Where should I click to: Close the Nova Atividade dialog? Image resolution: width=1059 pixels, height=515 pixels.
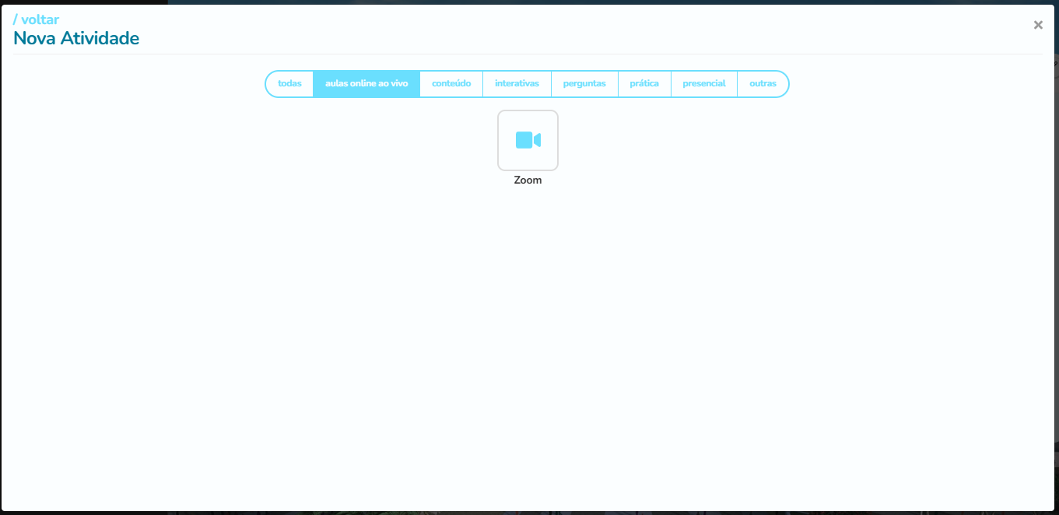[x=1038, y=25]
